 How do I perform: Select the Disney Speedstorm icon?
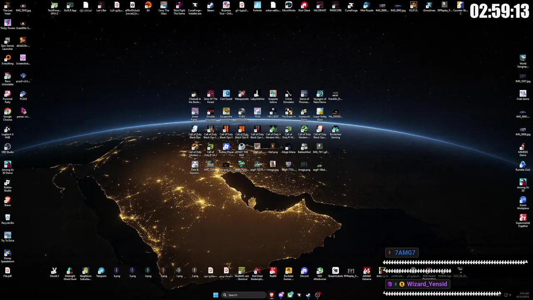coord(7,256)
